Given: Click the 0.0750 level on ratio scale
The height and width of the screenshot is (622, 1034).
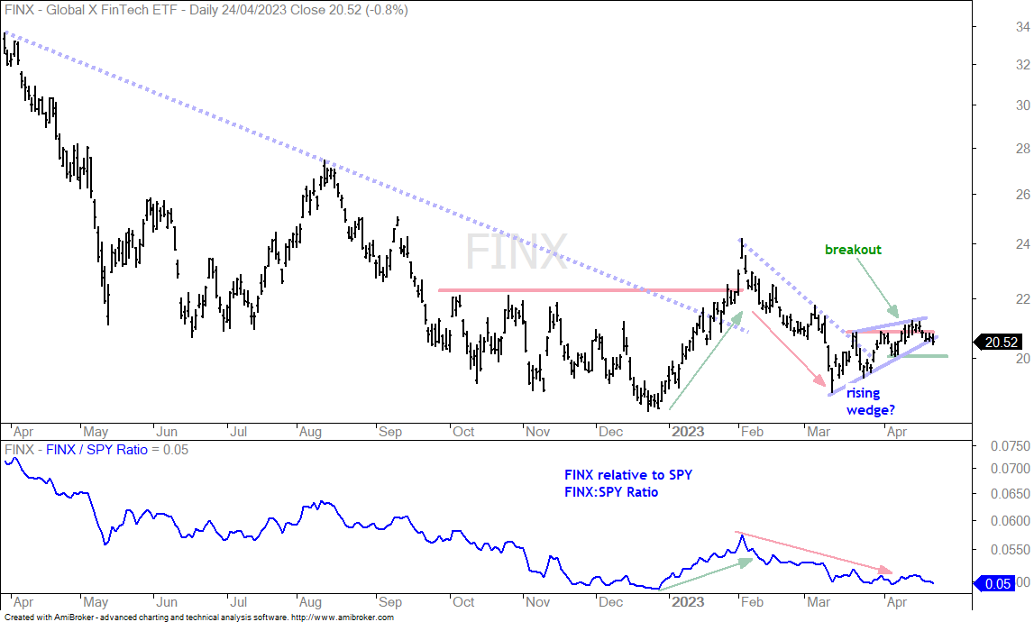Looking at the screenshot, I should 1011,446.
